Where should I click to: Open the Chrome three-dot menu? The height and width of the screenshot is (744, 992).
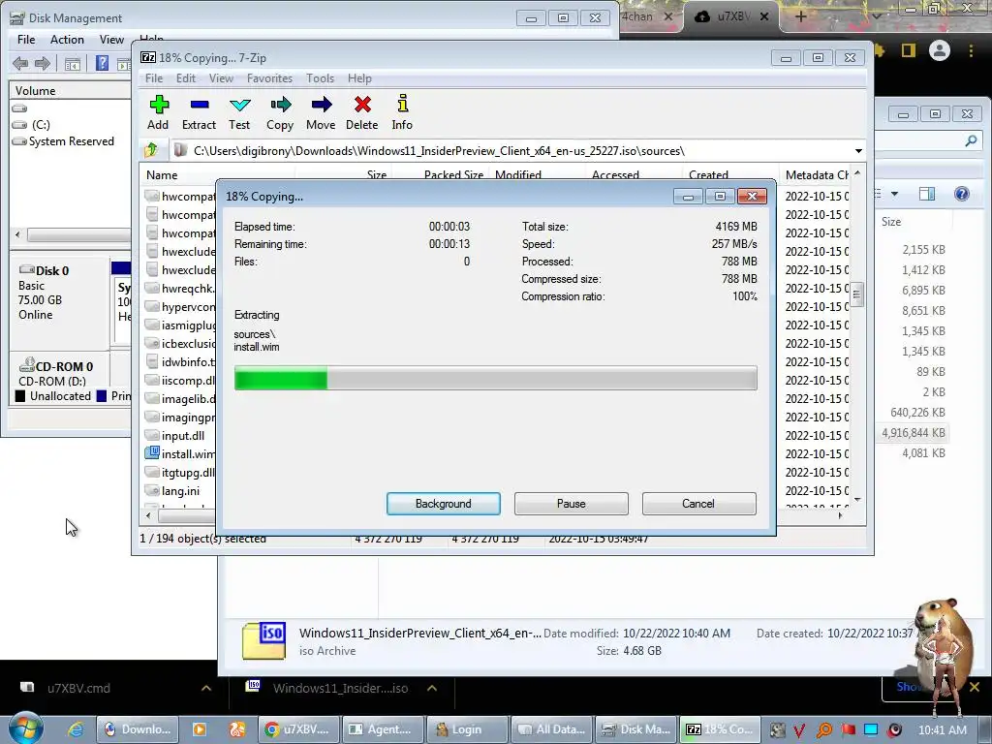tap(971, 50)
